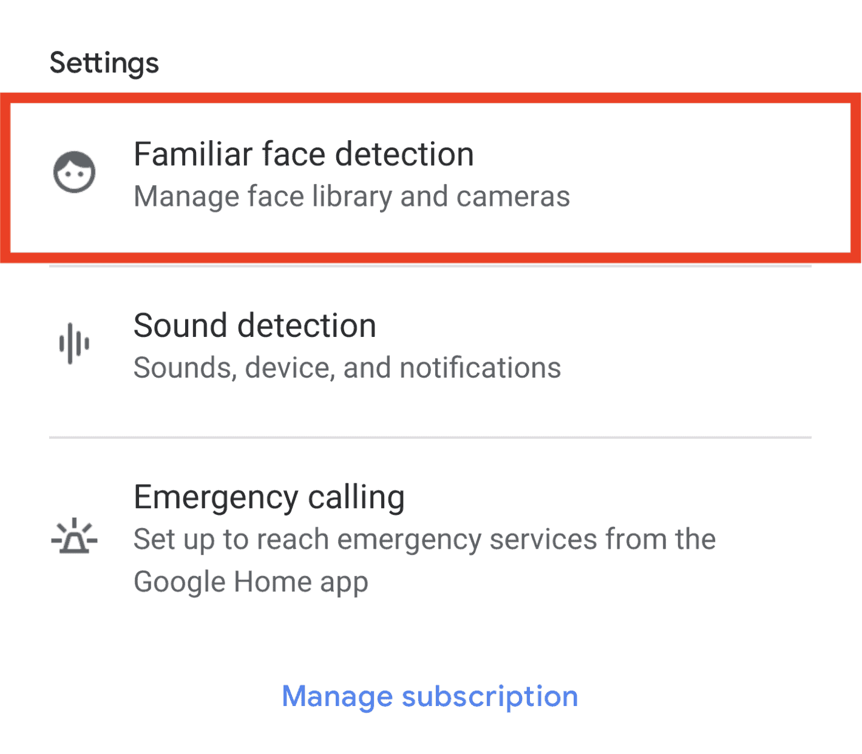Tap the face icon for Familiar face detection
The width and height of the screenshot is (862, 754).
(x=74, y=172)
